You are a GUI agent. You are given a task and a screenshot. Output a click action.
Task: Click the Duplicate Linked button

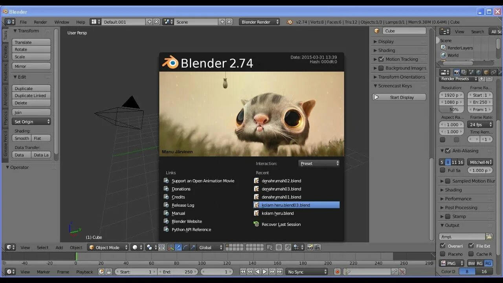(31, 96)
